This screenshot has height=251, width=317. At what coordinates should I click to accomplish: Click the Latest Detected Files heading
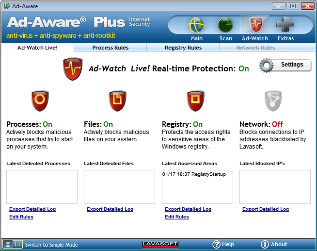pos(109,163)
